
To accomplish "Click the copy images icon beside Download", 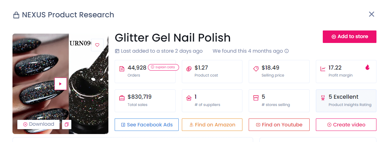I will [x=67, y=124].
